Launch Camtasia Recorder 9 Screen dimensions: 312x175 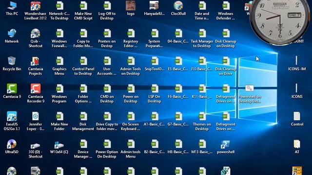36,88
